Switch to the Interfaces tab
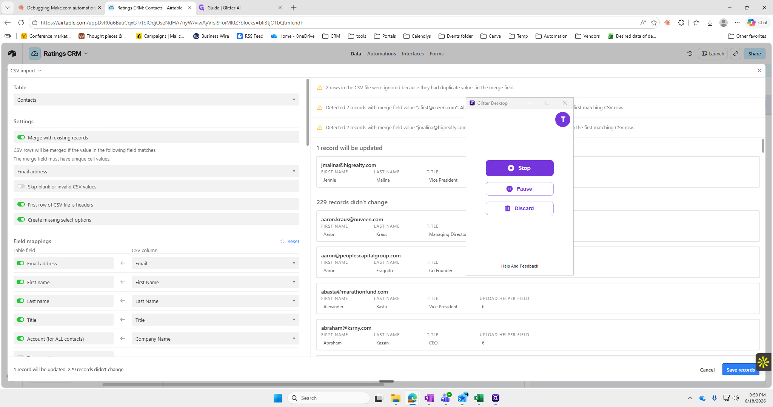The image size is (773, 407). pyautogui.click(x=413, y=54)
